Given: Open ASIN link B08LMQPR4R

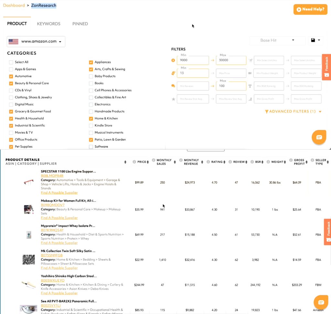Looking at the screenshot, I should pyautogui.click(x=52, y=176).
